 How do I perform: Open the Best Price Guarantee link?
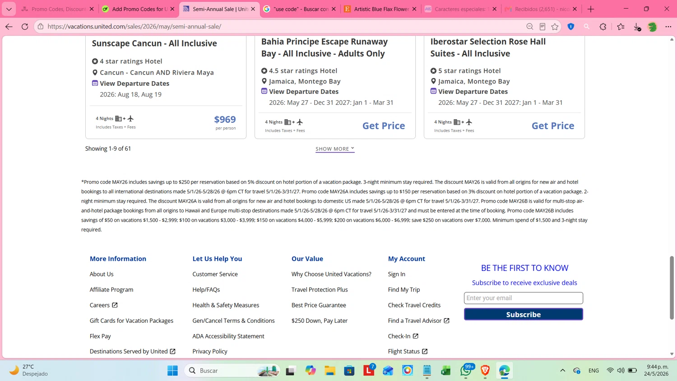pyautogui.click(x=319, y=305)
